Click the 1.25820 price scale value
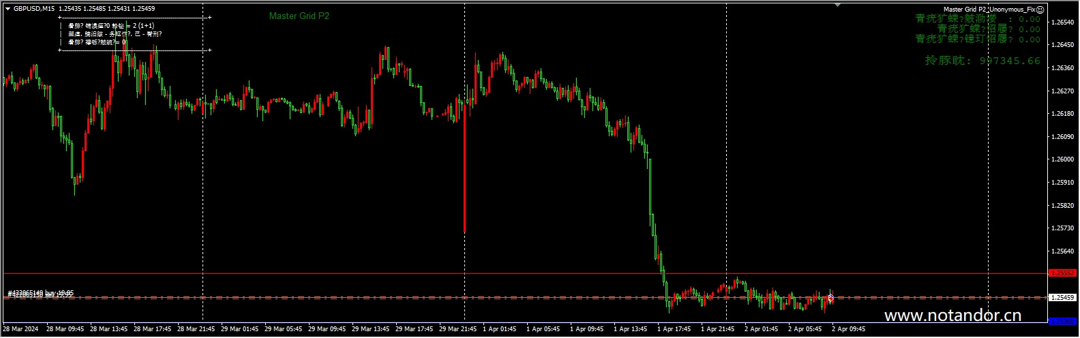1080x338 pixels. 1063,205
